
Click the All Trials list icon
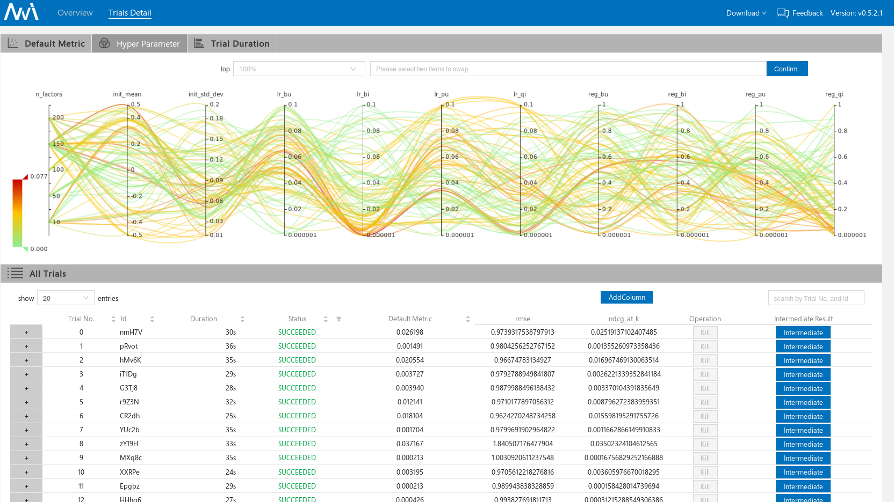pyautogui.click(x=15, y=274)
